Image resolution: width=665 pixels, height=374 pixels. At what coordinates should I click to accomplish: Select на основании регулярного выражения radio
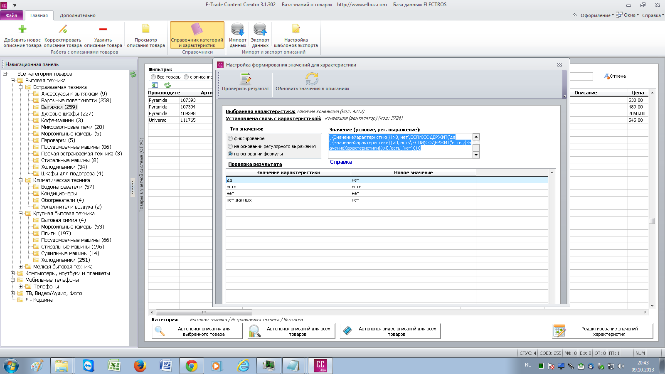click(230, 146)
